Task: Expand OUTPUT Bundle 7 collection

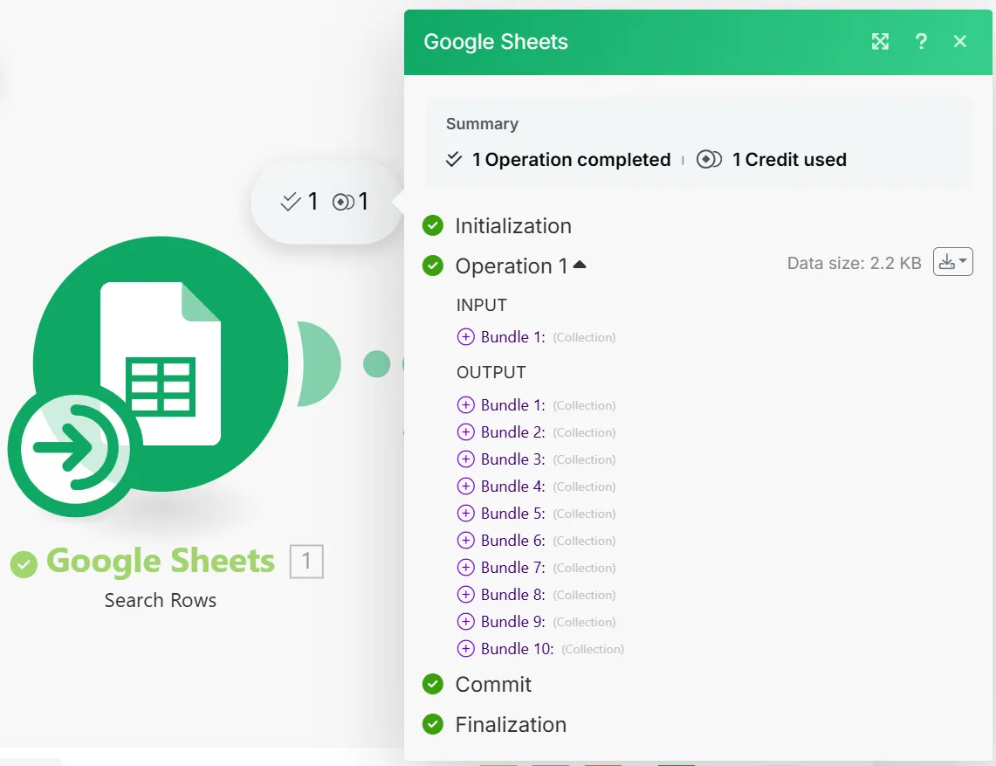Action: pos(465,567)
